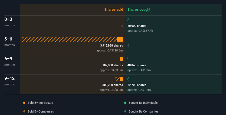Image resolution: width=226 pixels, height=115 pixels.
Task: Click the 9–12 months row label
Action: pyautogui.click(x=10, y=81)
